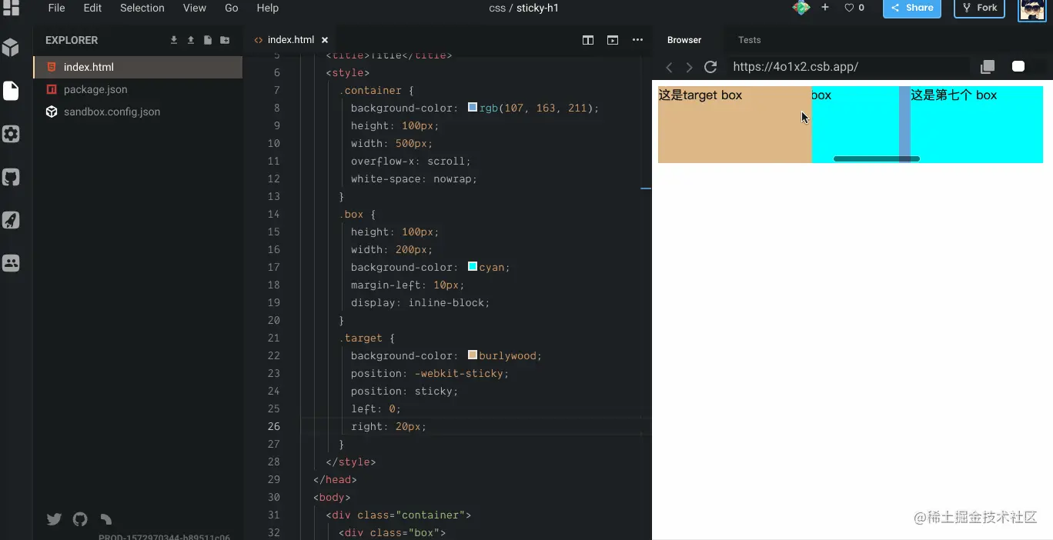Select the index.html editor tab

click(290, 40)
